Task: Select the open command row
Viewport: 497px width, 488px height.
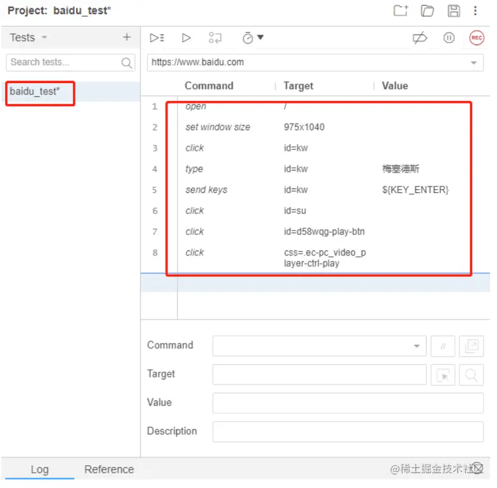Action: [x=315, y=107]
